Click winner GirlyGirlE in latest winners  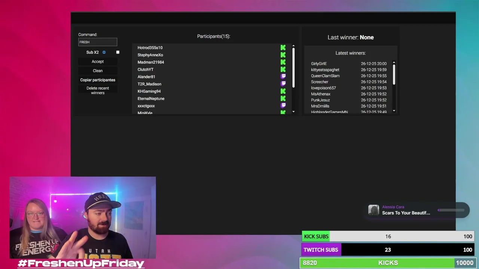319,64
